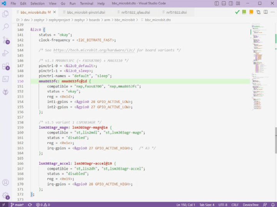277x207 pixels.
Task: Open the PlatformIO alien-head icon
Action: click(6, 92)
